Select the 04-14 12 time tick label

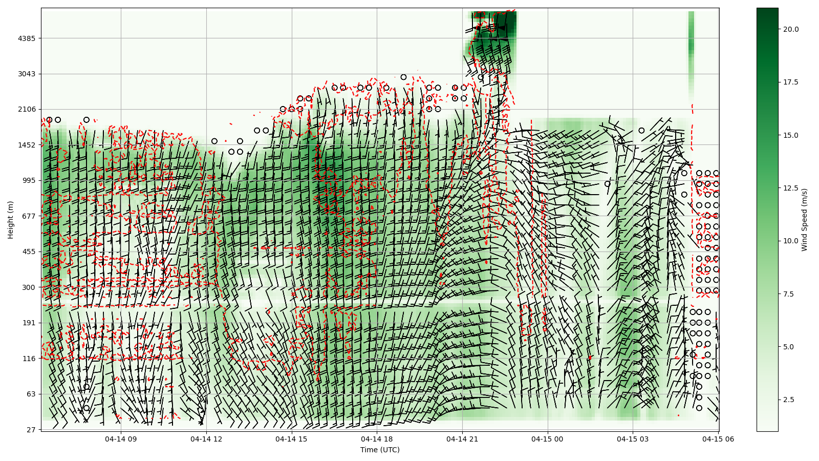[x=206, y=439]
